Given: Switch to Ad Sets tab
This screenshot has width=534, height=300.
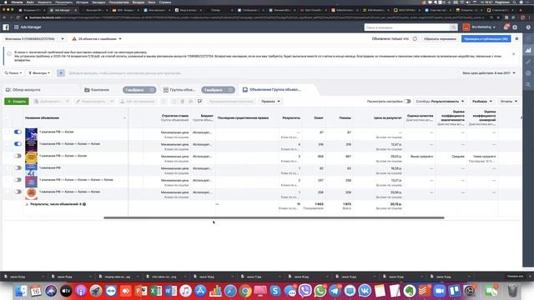Looking at the screenshot, I should [x=179, y=90].
